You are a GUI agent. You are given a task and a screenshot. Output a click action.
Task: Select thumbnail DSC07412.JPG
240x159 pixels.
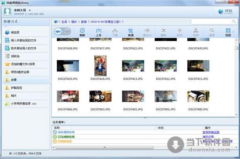point(166,66)
